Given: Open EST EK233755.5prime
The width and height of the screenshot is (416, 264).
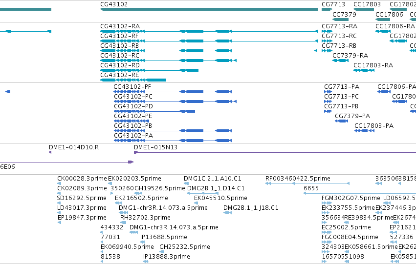Looking at the screenshot, I should click(x=349, y=208).
